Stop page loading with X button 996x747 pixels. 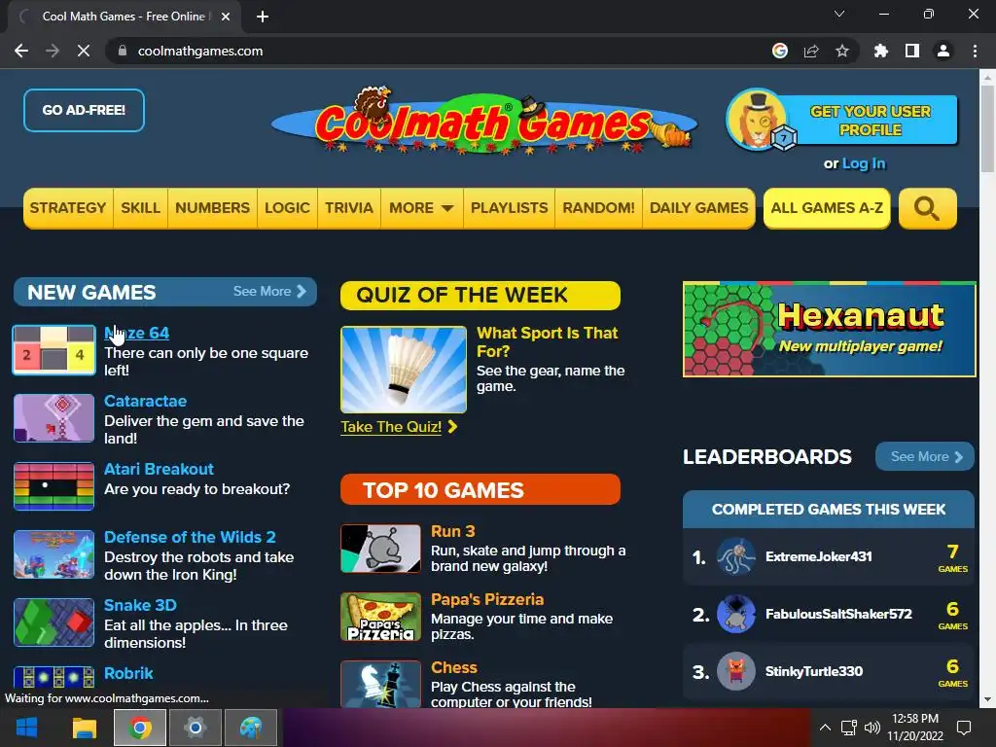point(84,51)
